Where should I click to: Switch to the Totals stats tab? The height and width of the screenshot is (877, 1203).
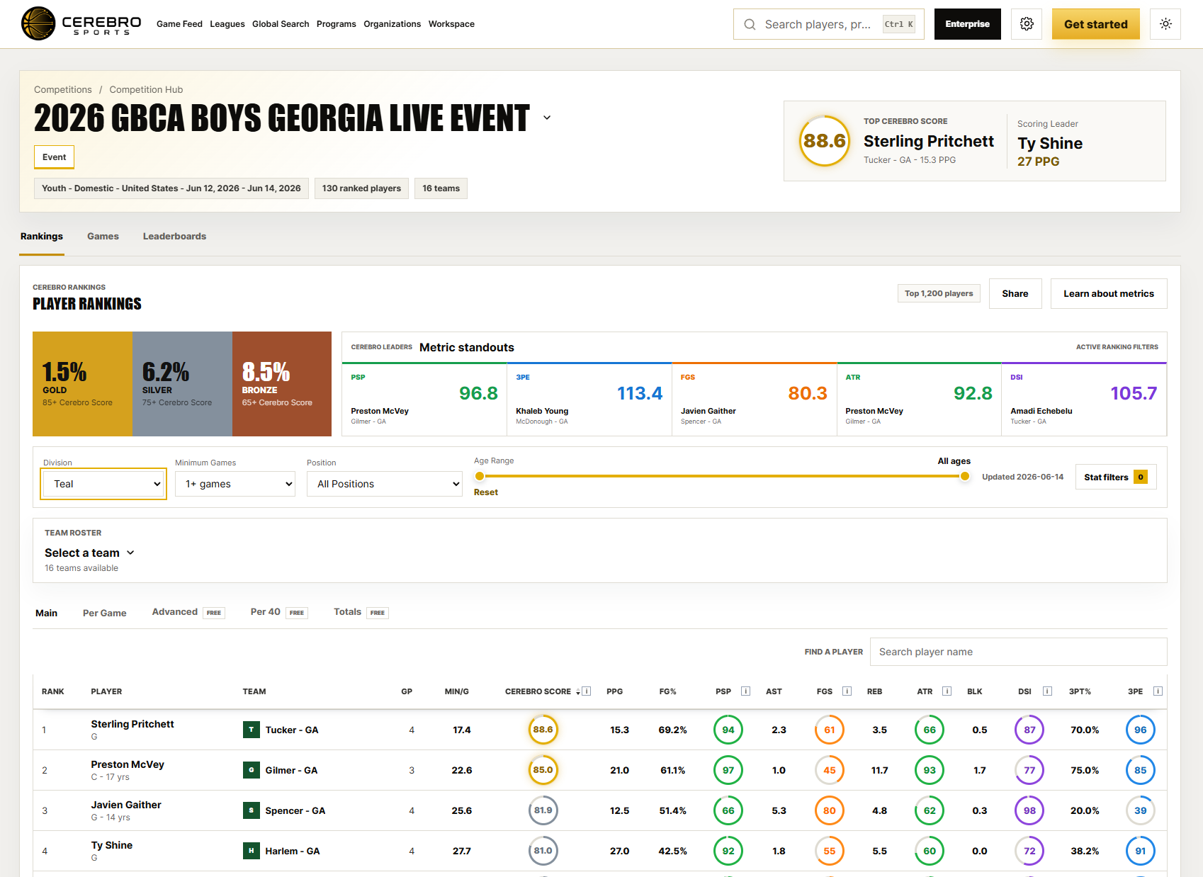pos(361,612)
